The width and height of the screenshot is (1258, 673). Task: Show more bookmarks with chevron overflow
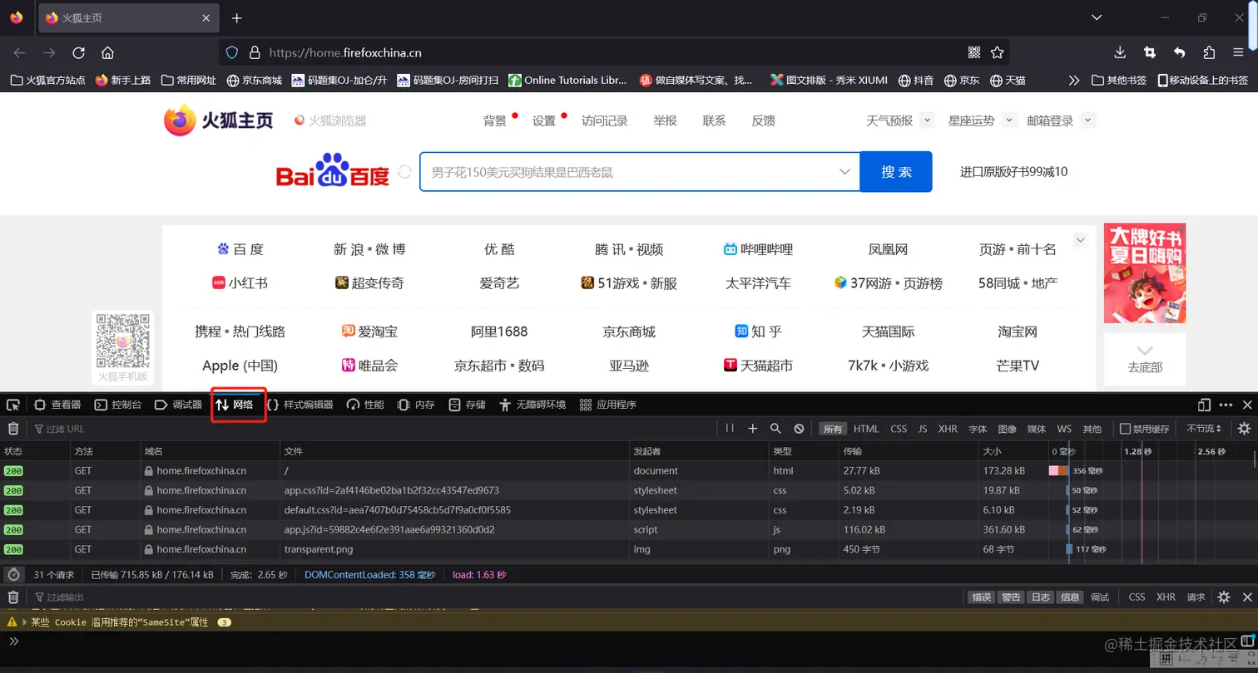click(1074, 81)
